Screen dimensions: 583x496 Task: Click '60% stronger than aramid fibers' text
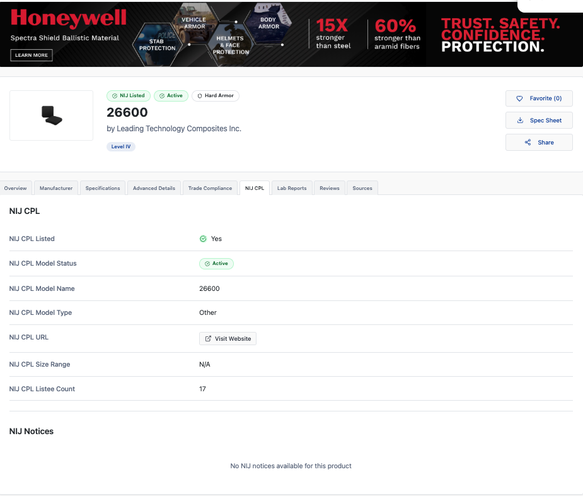click(397, 34)
